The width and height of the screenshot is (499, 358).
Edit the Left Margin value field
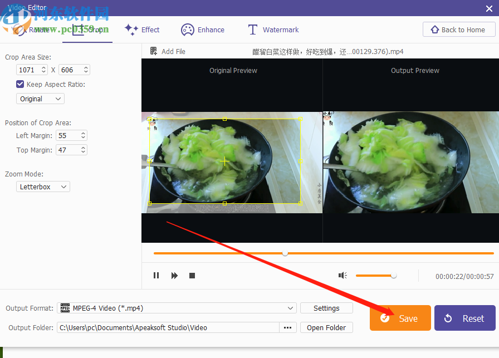[x=68, y=135]
